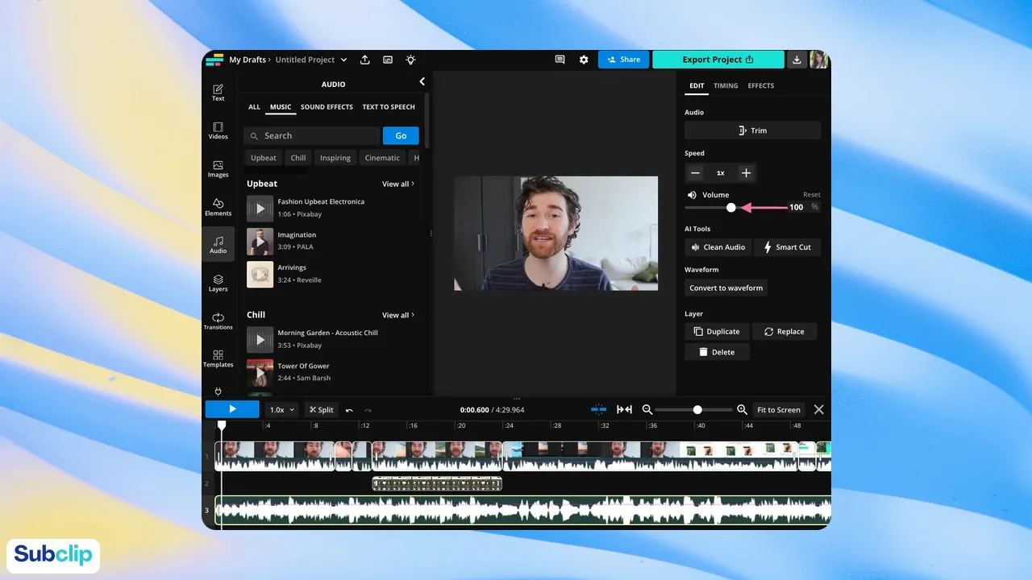Image resolution: width=1032 pixels, height=580 pixels.
Task: Switch to the TEXT TO SPEECH tab
Action: point(389,106)
